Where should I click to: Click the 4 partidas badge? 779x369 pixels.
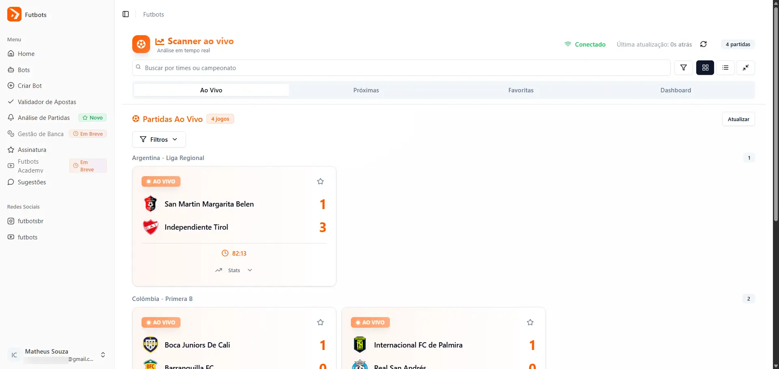tap(738, 44)
